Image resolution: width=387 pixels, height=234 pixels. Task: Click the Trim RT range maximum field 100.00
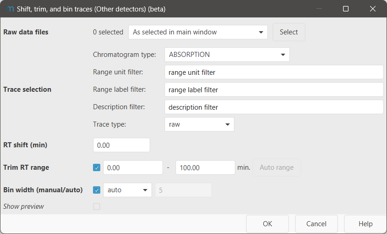click(x=205, y=167)
